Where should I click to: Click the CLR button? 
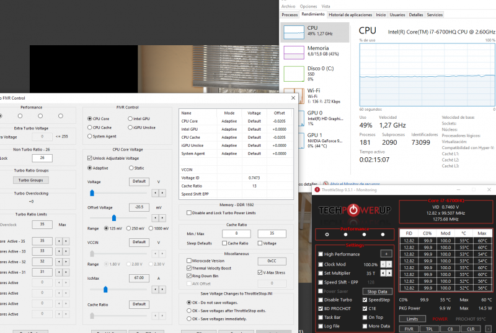pos(471,329)
